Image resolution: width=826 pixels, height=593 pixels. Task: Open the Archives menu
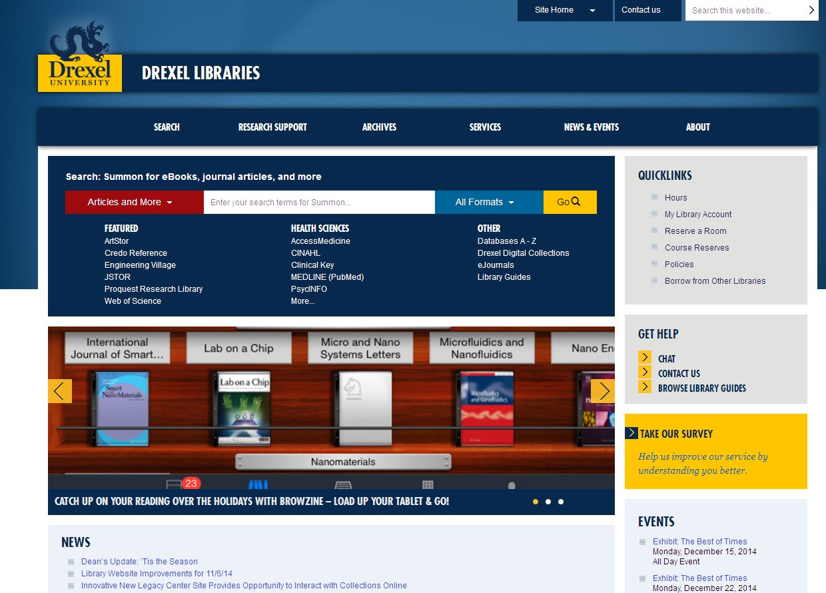click(379, 127)
